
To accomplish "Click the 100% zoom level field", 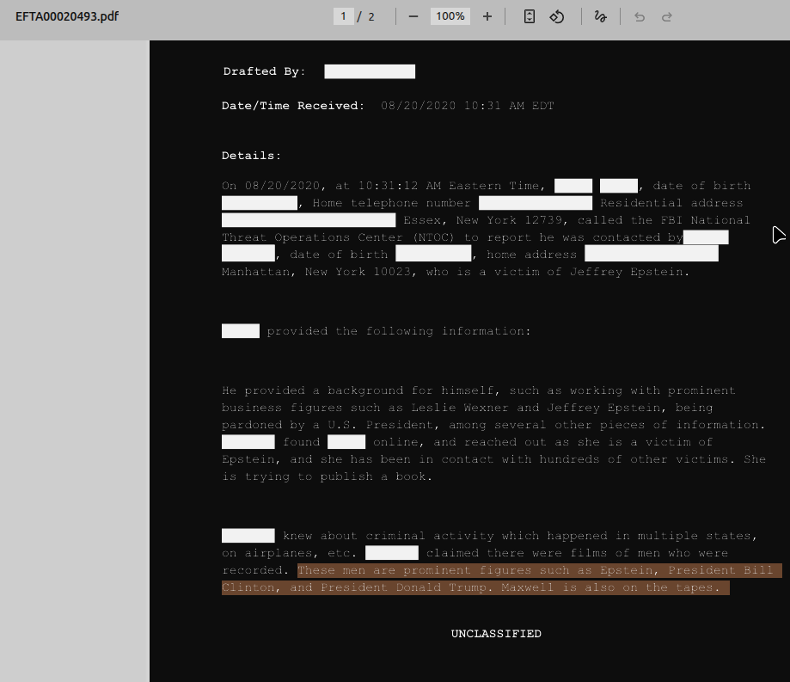I will click(x=450, y=16).
